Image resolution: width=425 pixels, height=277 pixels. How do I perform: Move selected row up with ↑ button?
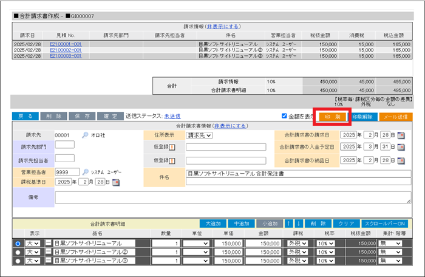pos(290,224)
